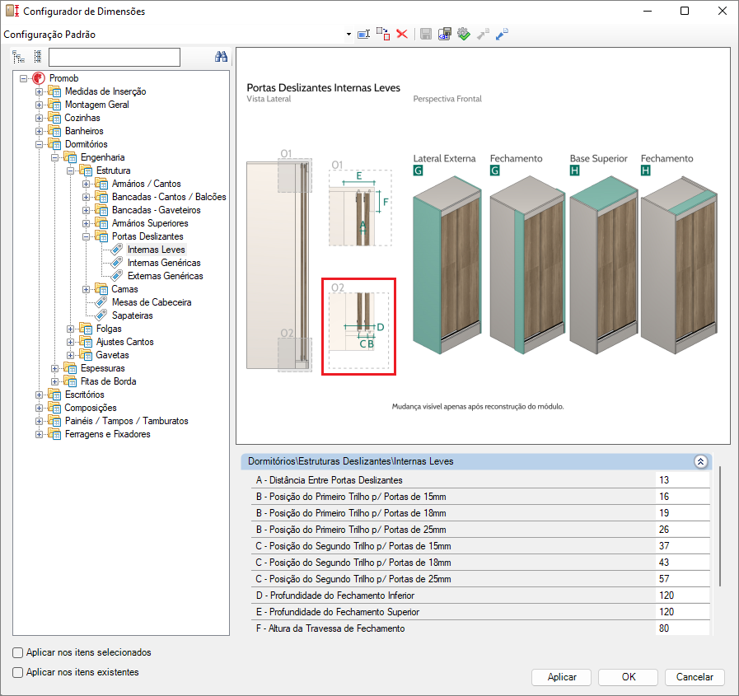Click the gray arrow export icon

click(x=483, y=34)
